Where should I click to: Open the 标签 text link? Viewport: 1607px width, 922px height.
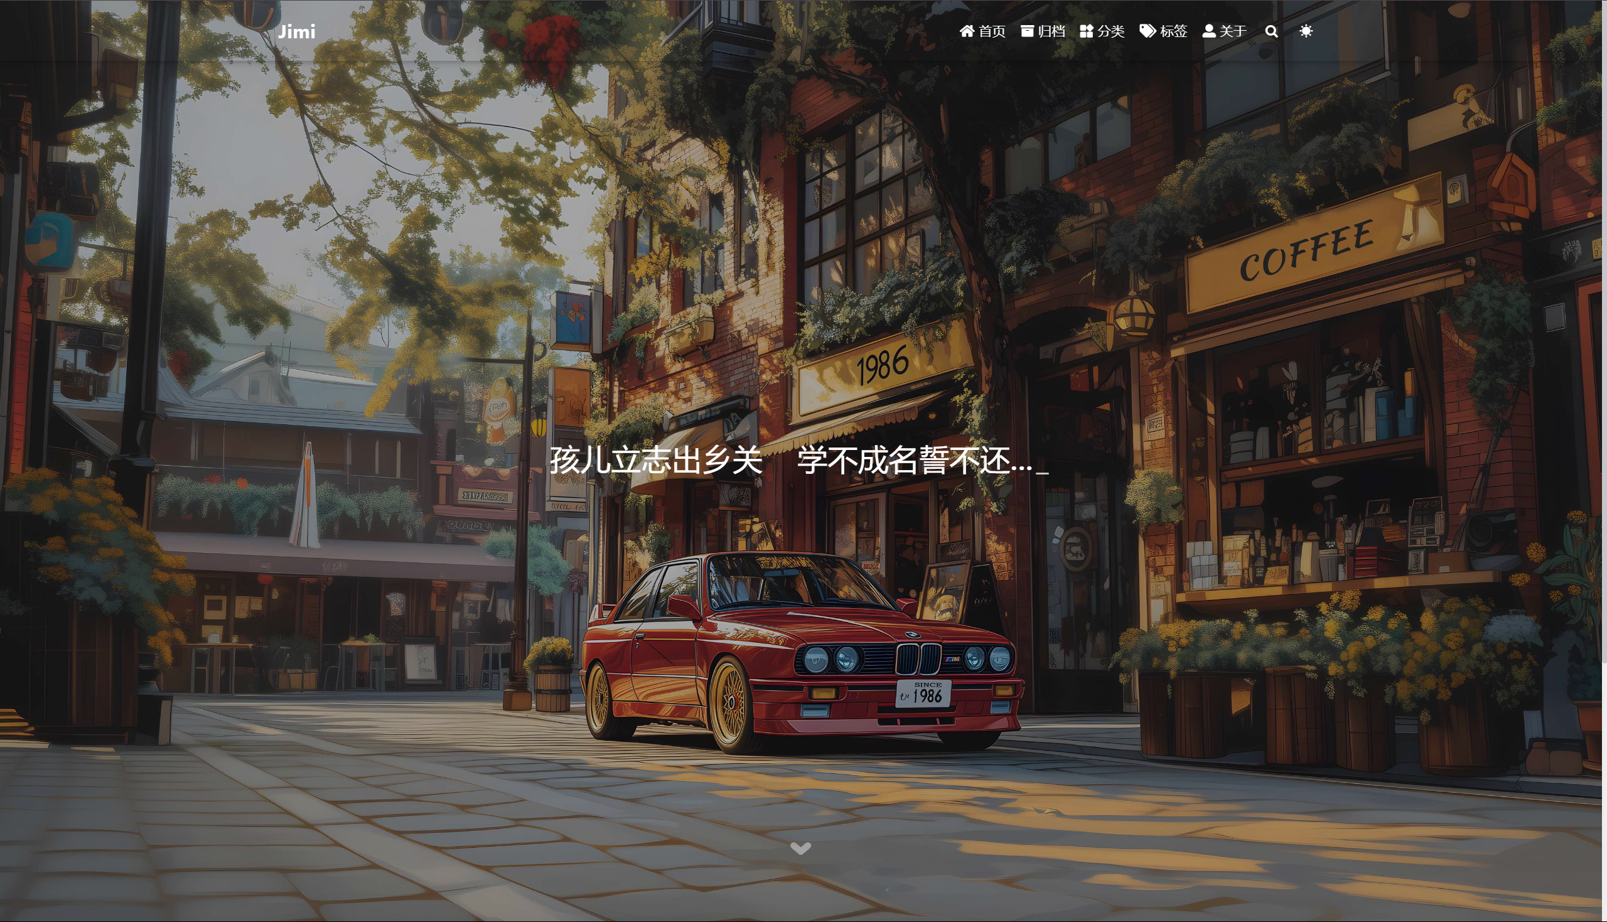tap(1173, 31)
